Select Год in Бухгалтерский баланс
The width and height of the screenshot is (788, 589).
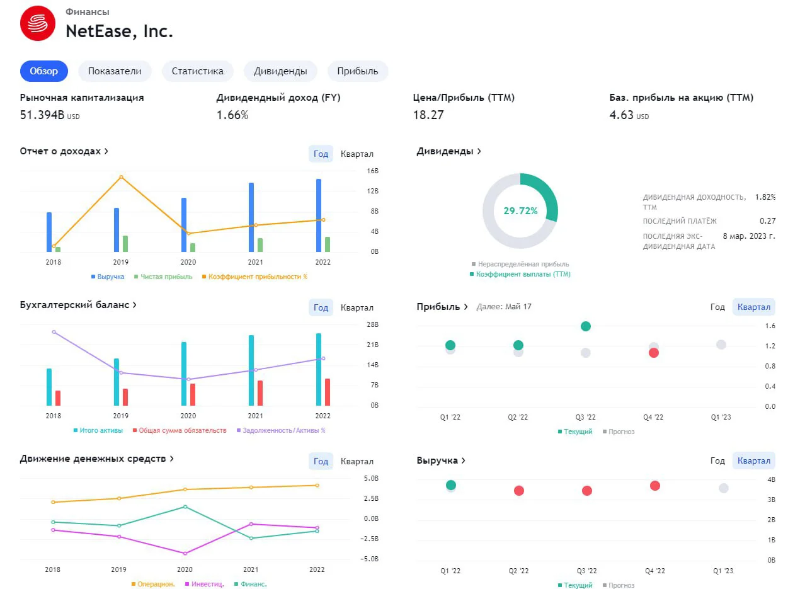coord(321,307)
